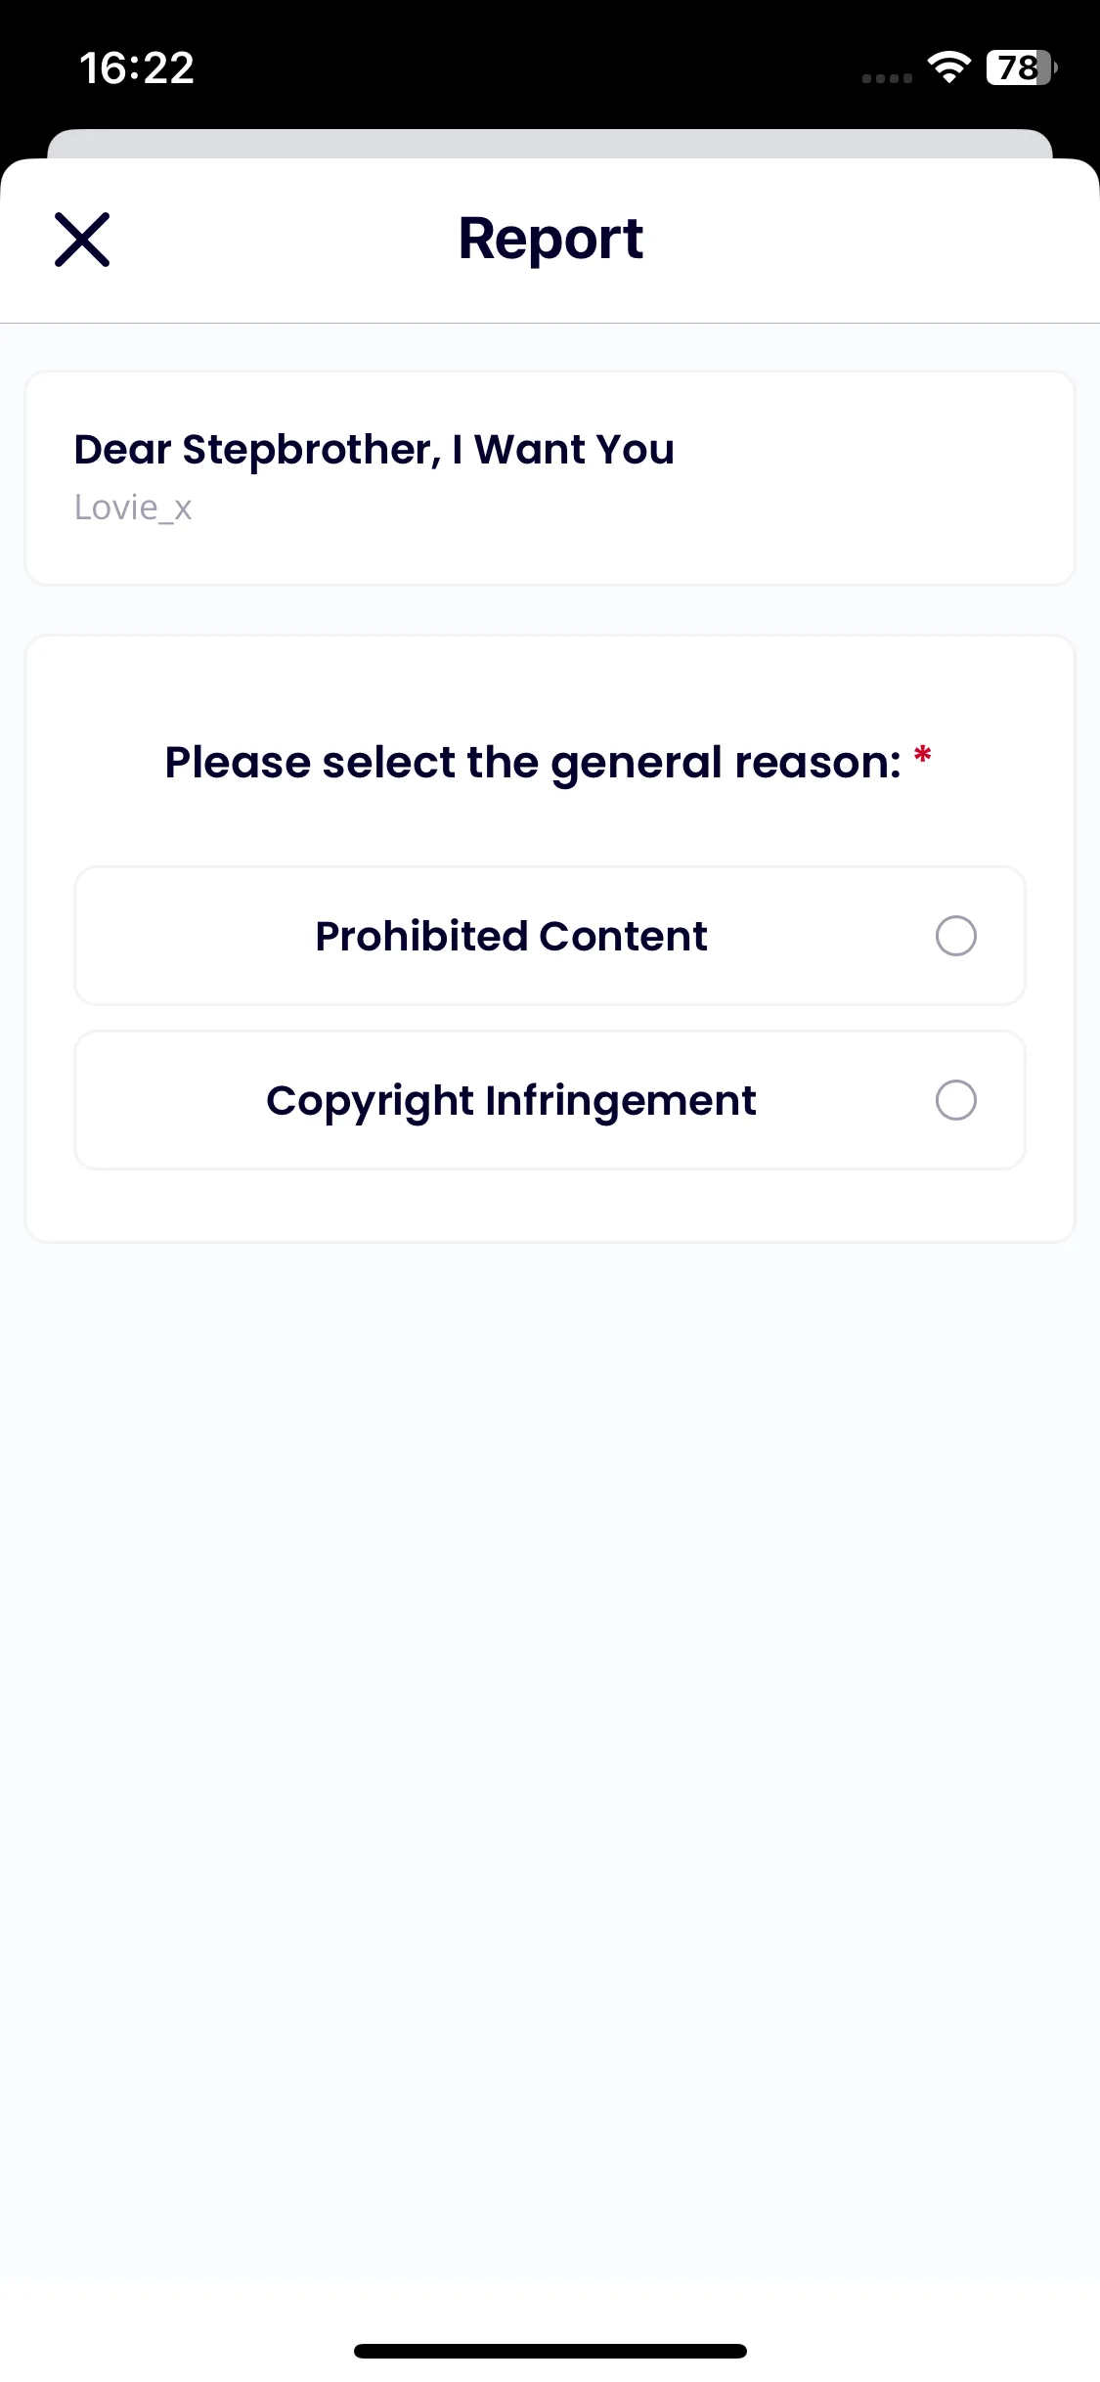Tap blank space right of Lovie_x in story card
Viewport: 1100px width, 2382px height.
pyautogui.click(x=626, y=507)
